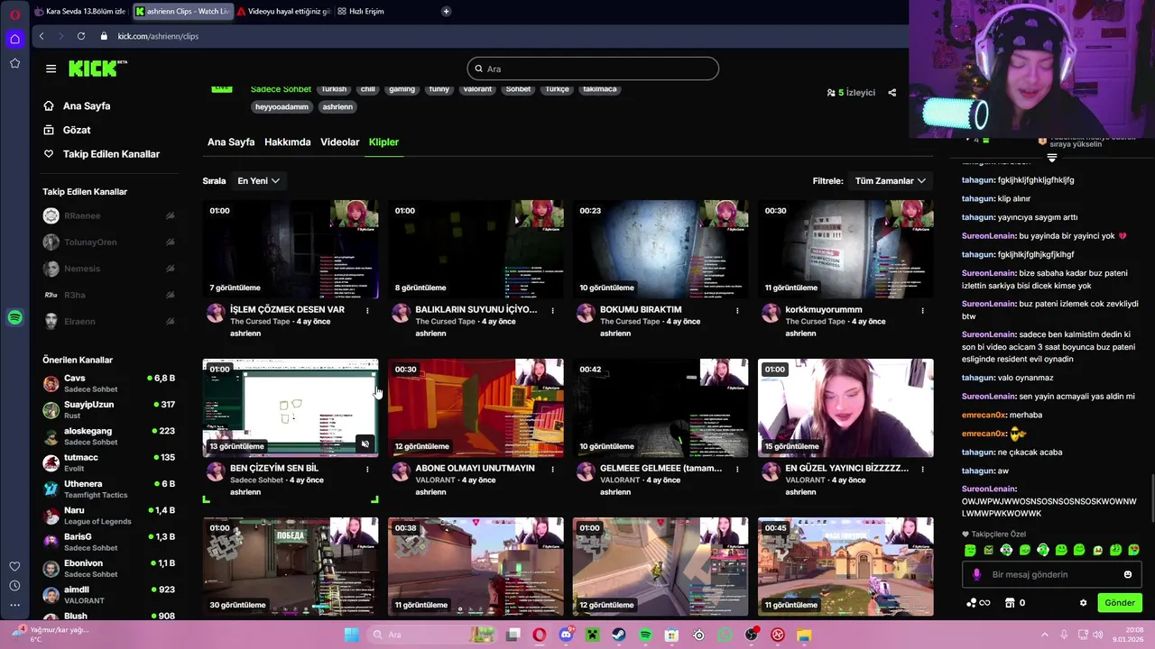Unmute the BEN ÇİZEYİM SEN BİL clip preview
Image resolution: width=1155 pixels, height=649 pixels.
(x=365, y=444)
